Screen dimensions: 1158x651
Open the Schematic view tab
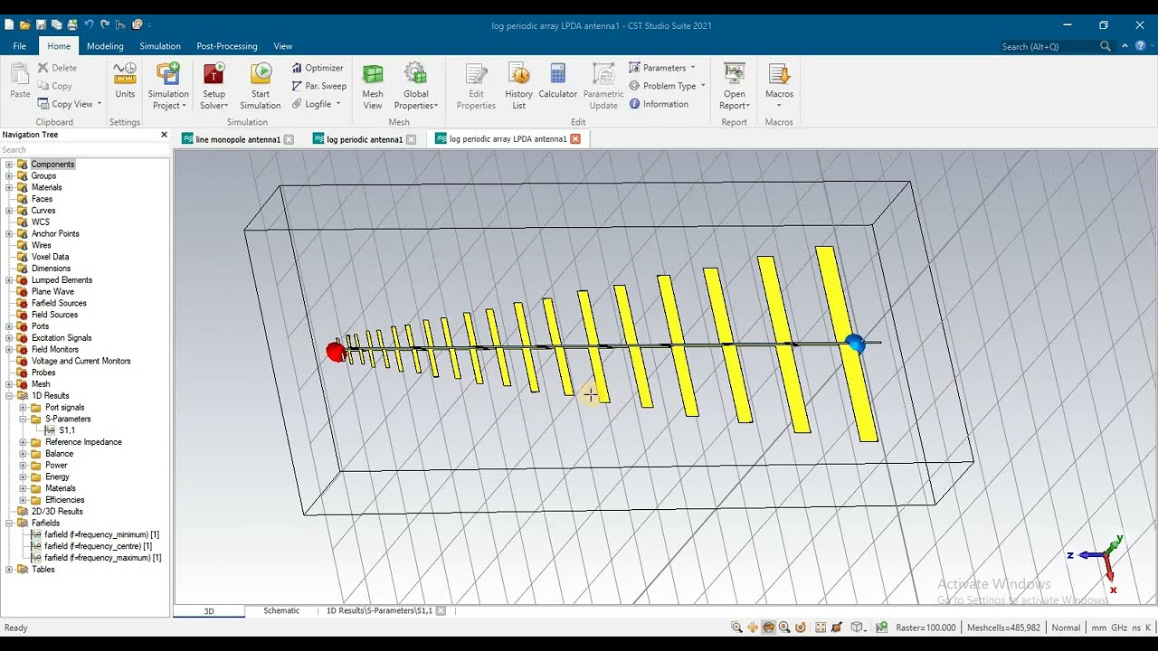click(281, 611)
